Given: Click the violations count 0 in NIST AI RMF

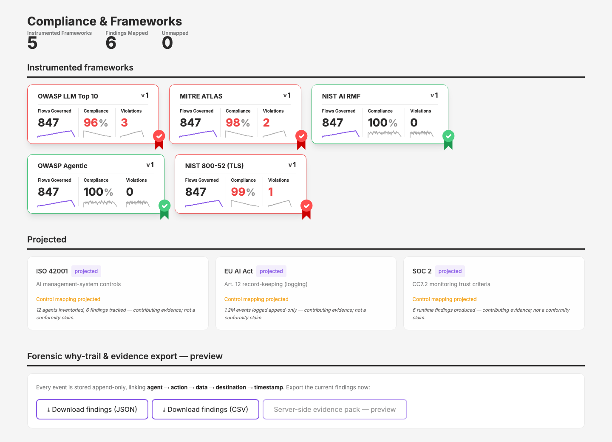Looking at the screenshot, I should 414,123.
